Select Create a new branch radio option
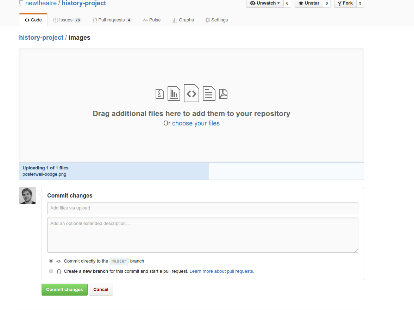Screen dimensions: 414x310 (51, 271)
